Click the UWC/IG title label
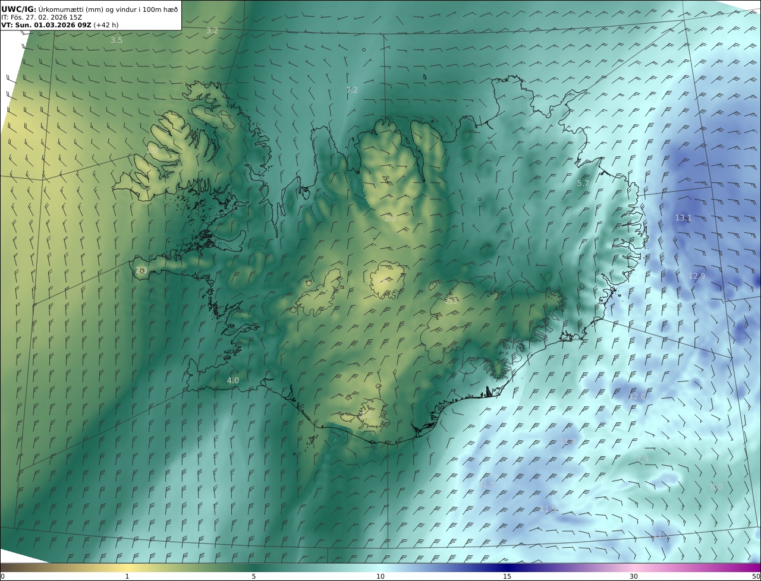761x581 pixels. pos(19,9)
